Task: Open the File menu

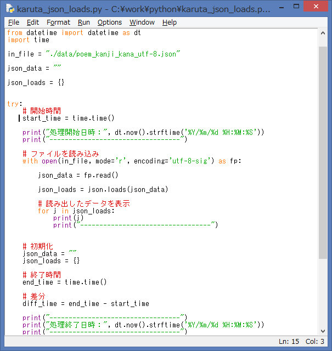Action: 14,22
